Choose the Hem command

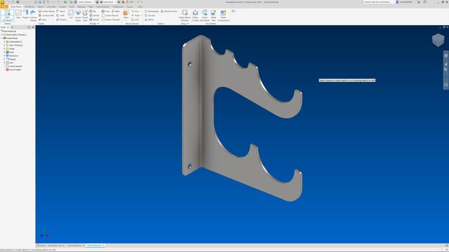(x=43, y=20)
